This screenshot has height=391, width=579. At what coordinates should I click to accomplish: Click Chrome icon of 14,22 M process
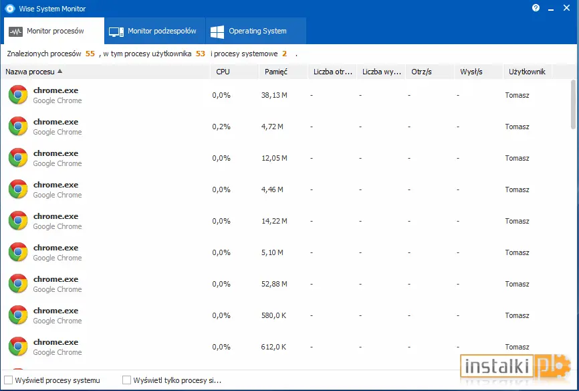tap(18, 220)
